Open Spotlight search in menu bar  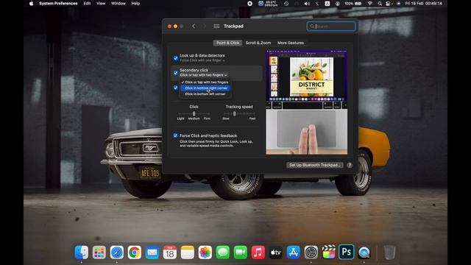pyautogui.click(x=380, y=4)
